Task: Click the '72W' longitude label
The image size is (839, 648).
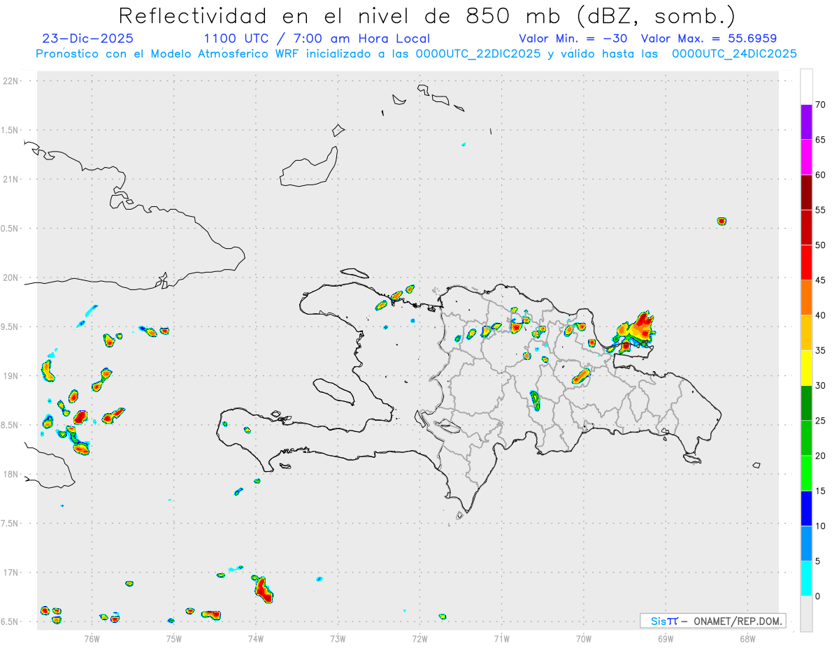Action: click(x=419, y=638)
